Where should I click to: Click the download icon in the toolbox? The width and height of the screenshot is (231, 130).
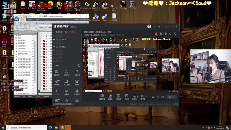(56, 91)
